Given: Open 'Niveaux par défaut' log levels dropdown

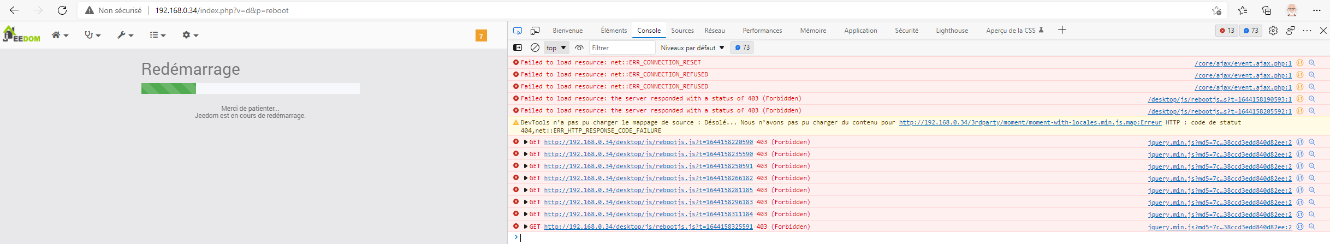Looking at the screenshot, I should (x=692, y=48).
